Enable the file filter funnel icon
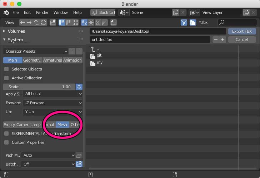The image size is (260, 178). [184, 22]
